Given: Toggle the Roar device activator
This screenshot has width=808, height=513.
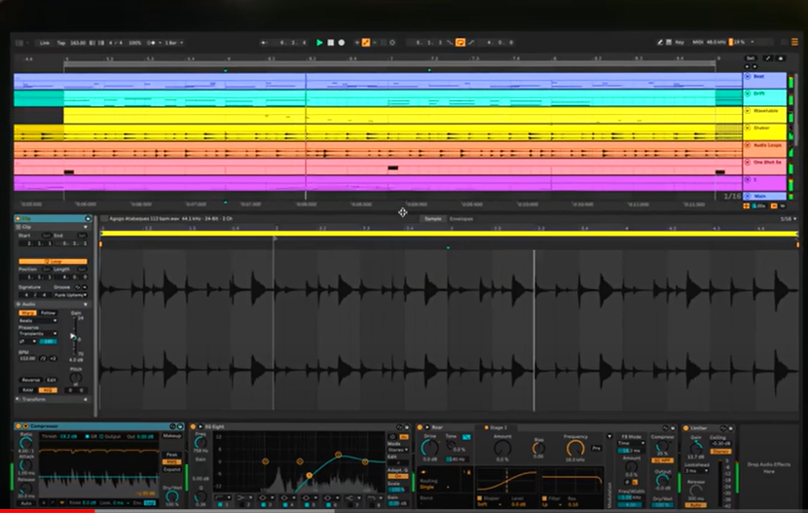Looking at the screenshot, I should coord(420,427).
